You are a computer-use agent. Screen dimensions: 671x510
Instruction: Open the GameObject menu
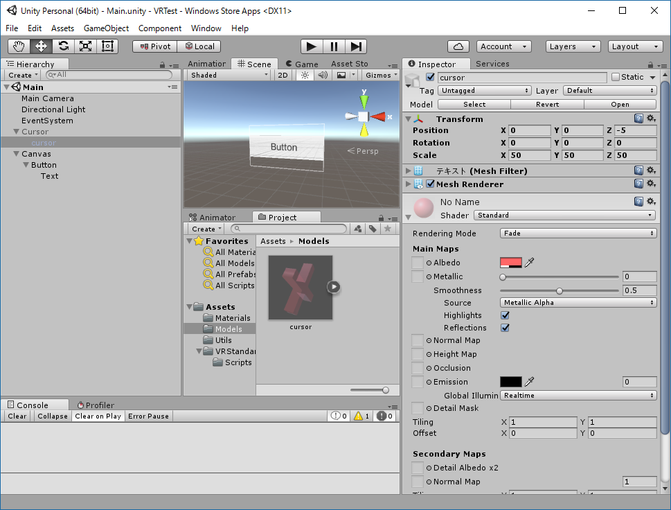106,28
